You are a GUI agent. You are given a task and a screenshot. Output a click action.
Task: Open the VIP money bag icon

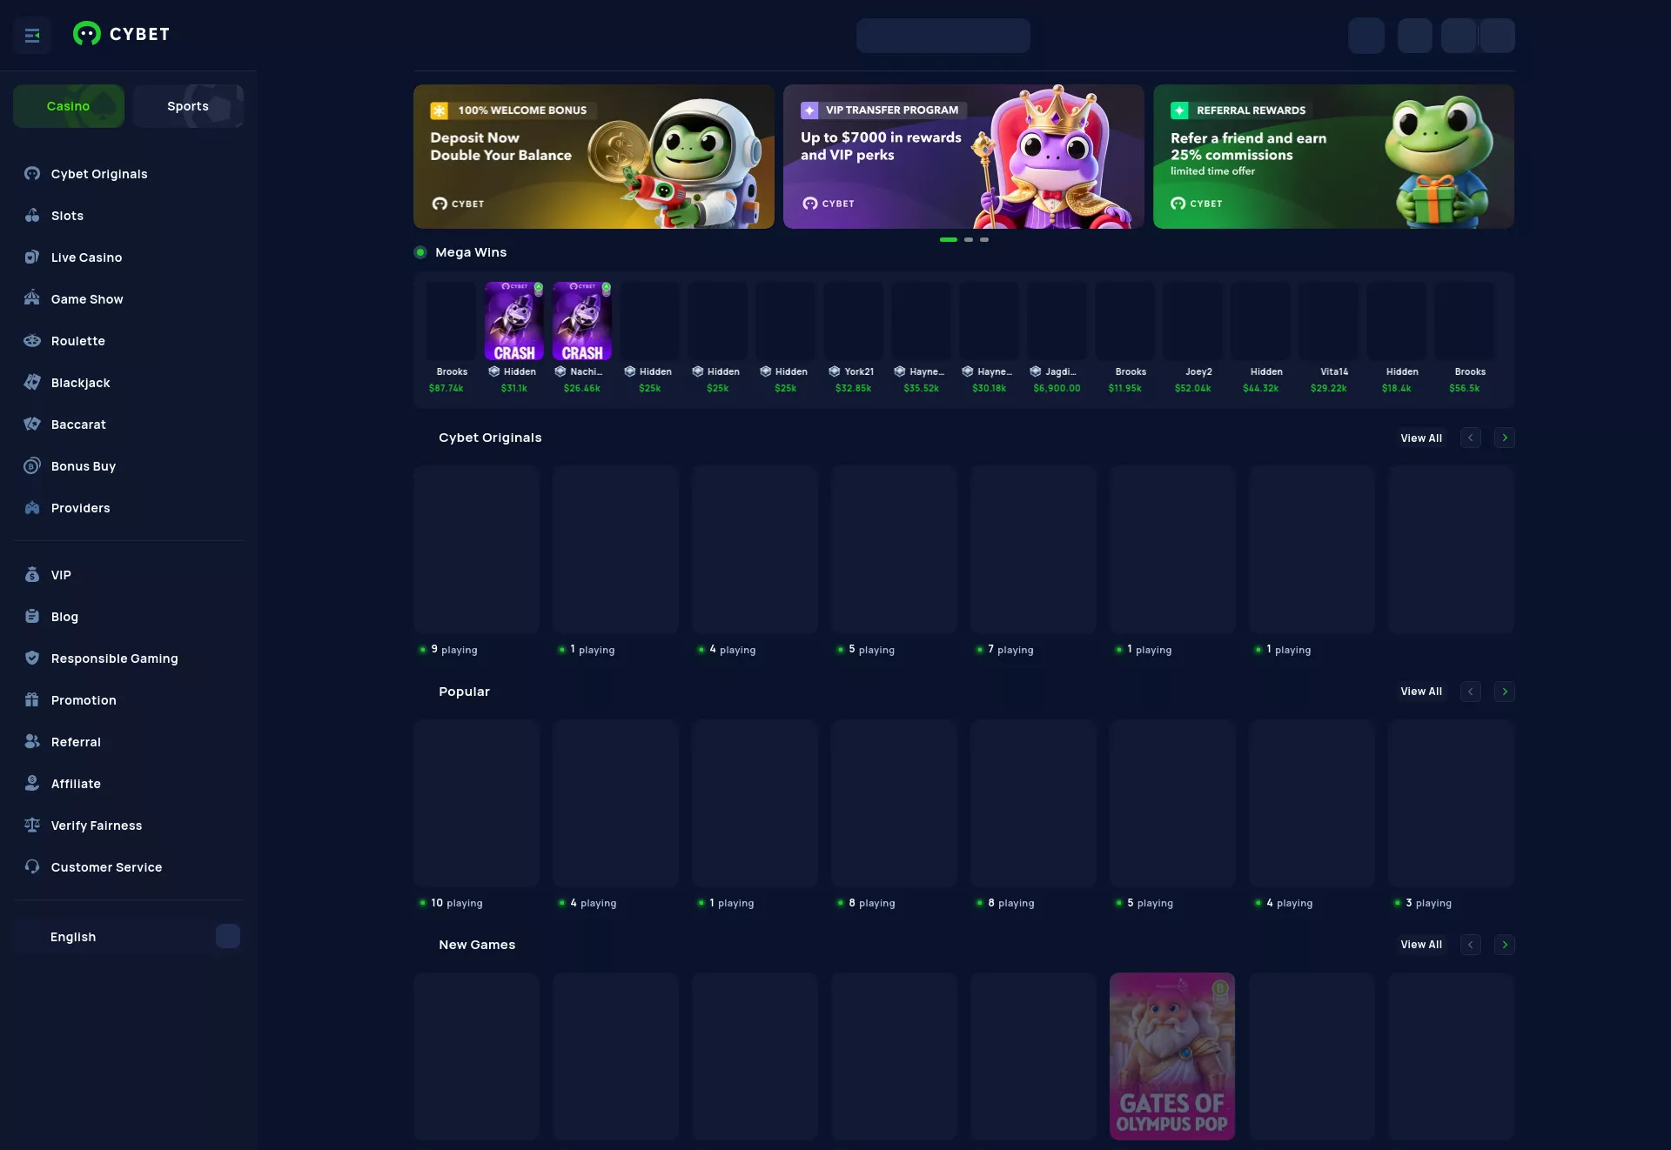click(32, 574)
